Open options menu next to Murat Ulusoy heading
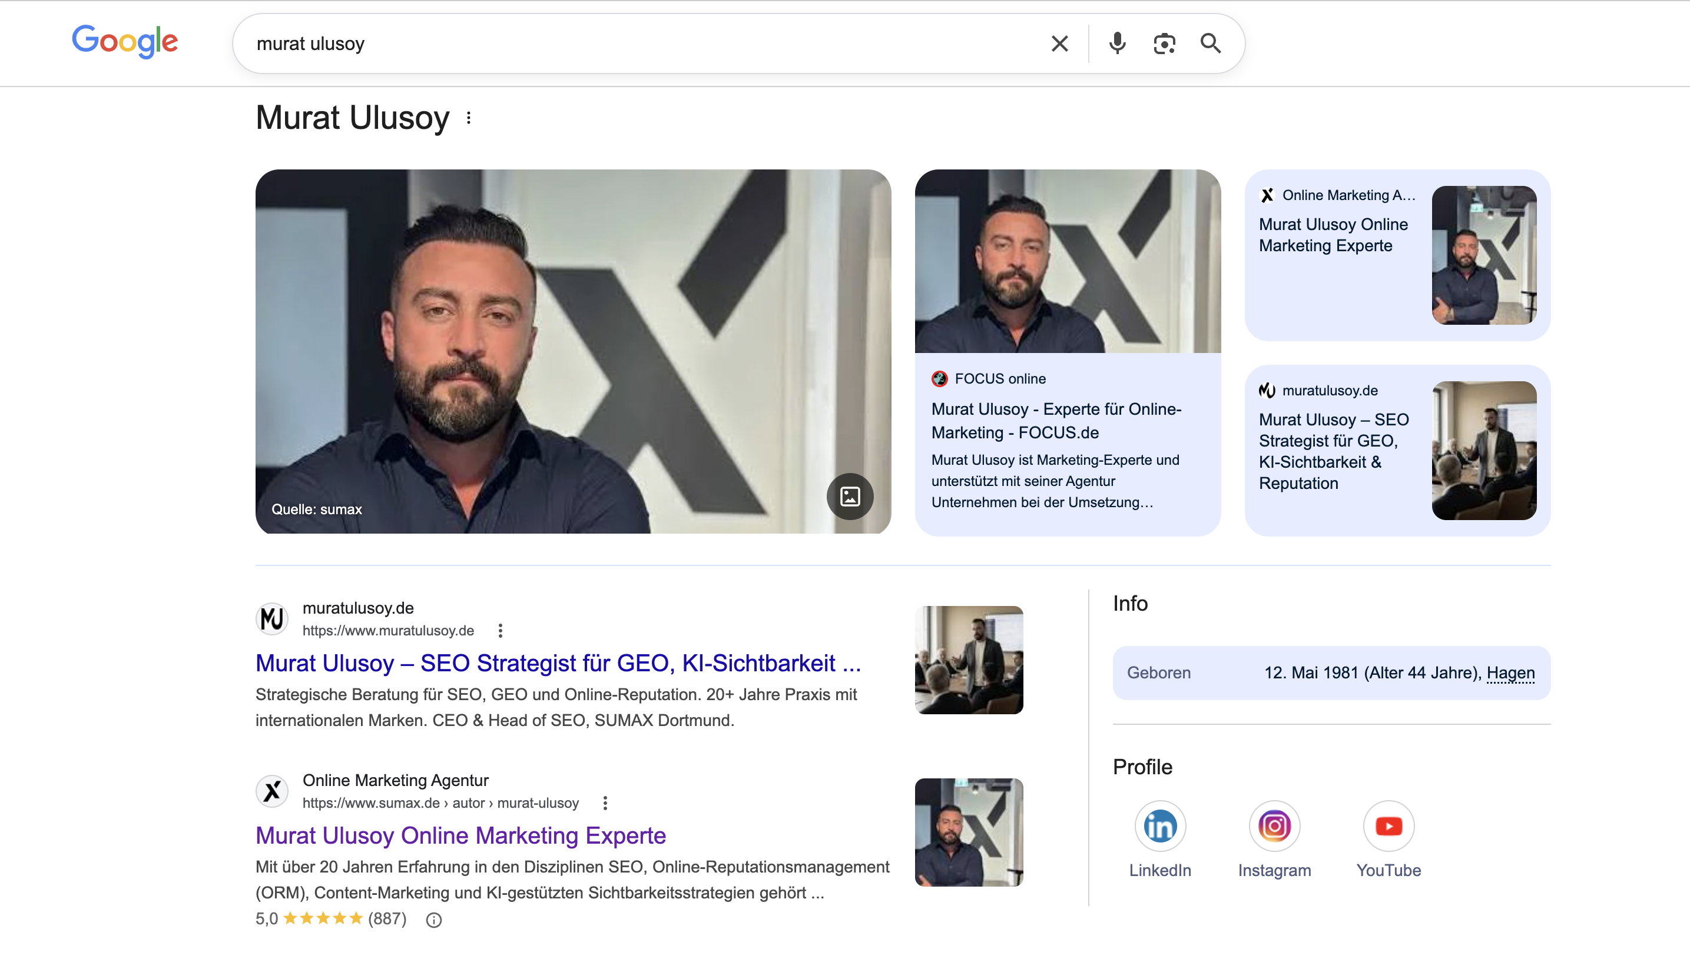The image size is (1690, 959). (x=469, y=118)
